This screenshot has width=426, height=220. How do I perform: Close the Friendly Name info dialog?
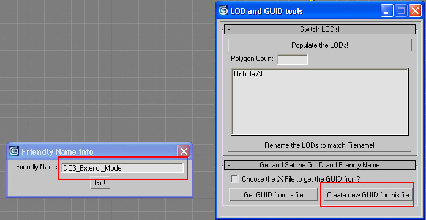coord(184,151)
